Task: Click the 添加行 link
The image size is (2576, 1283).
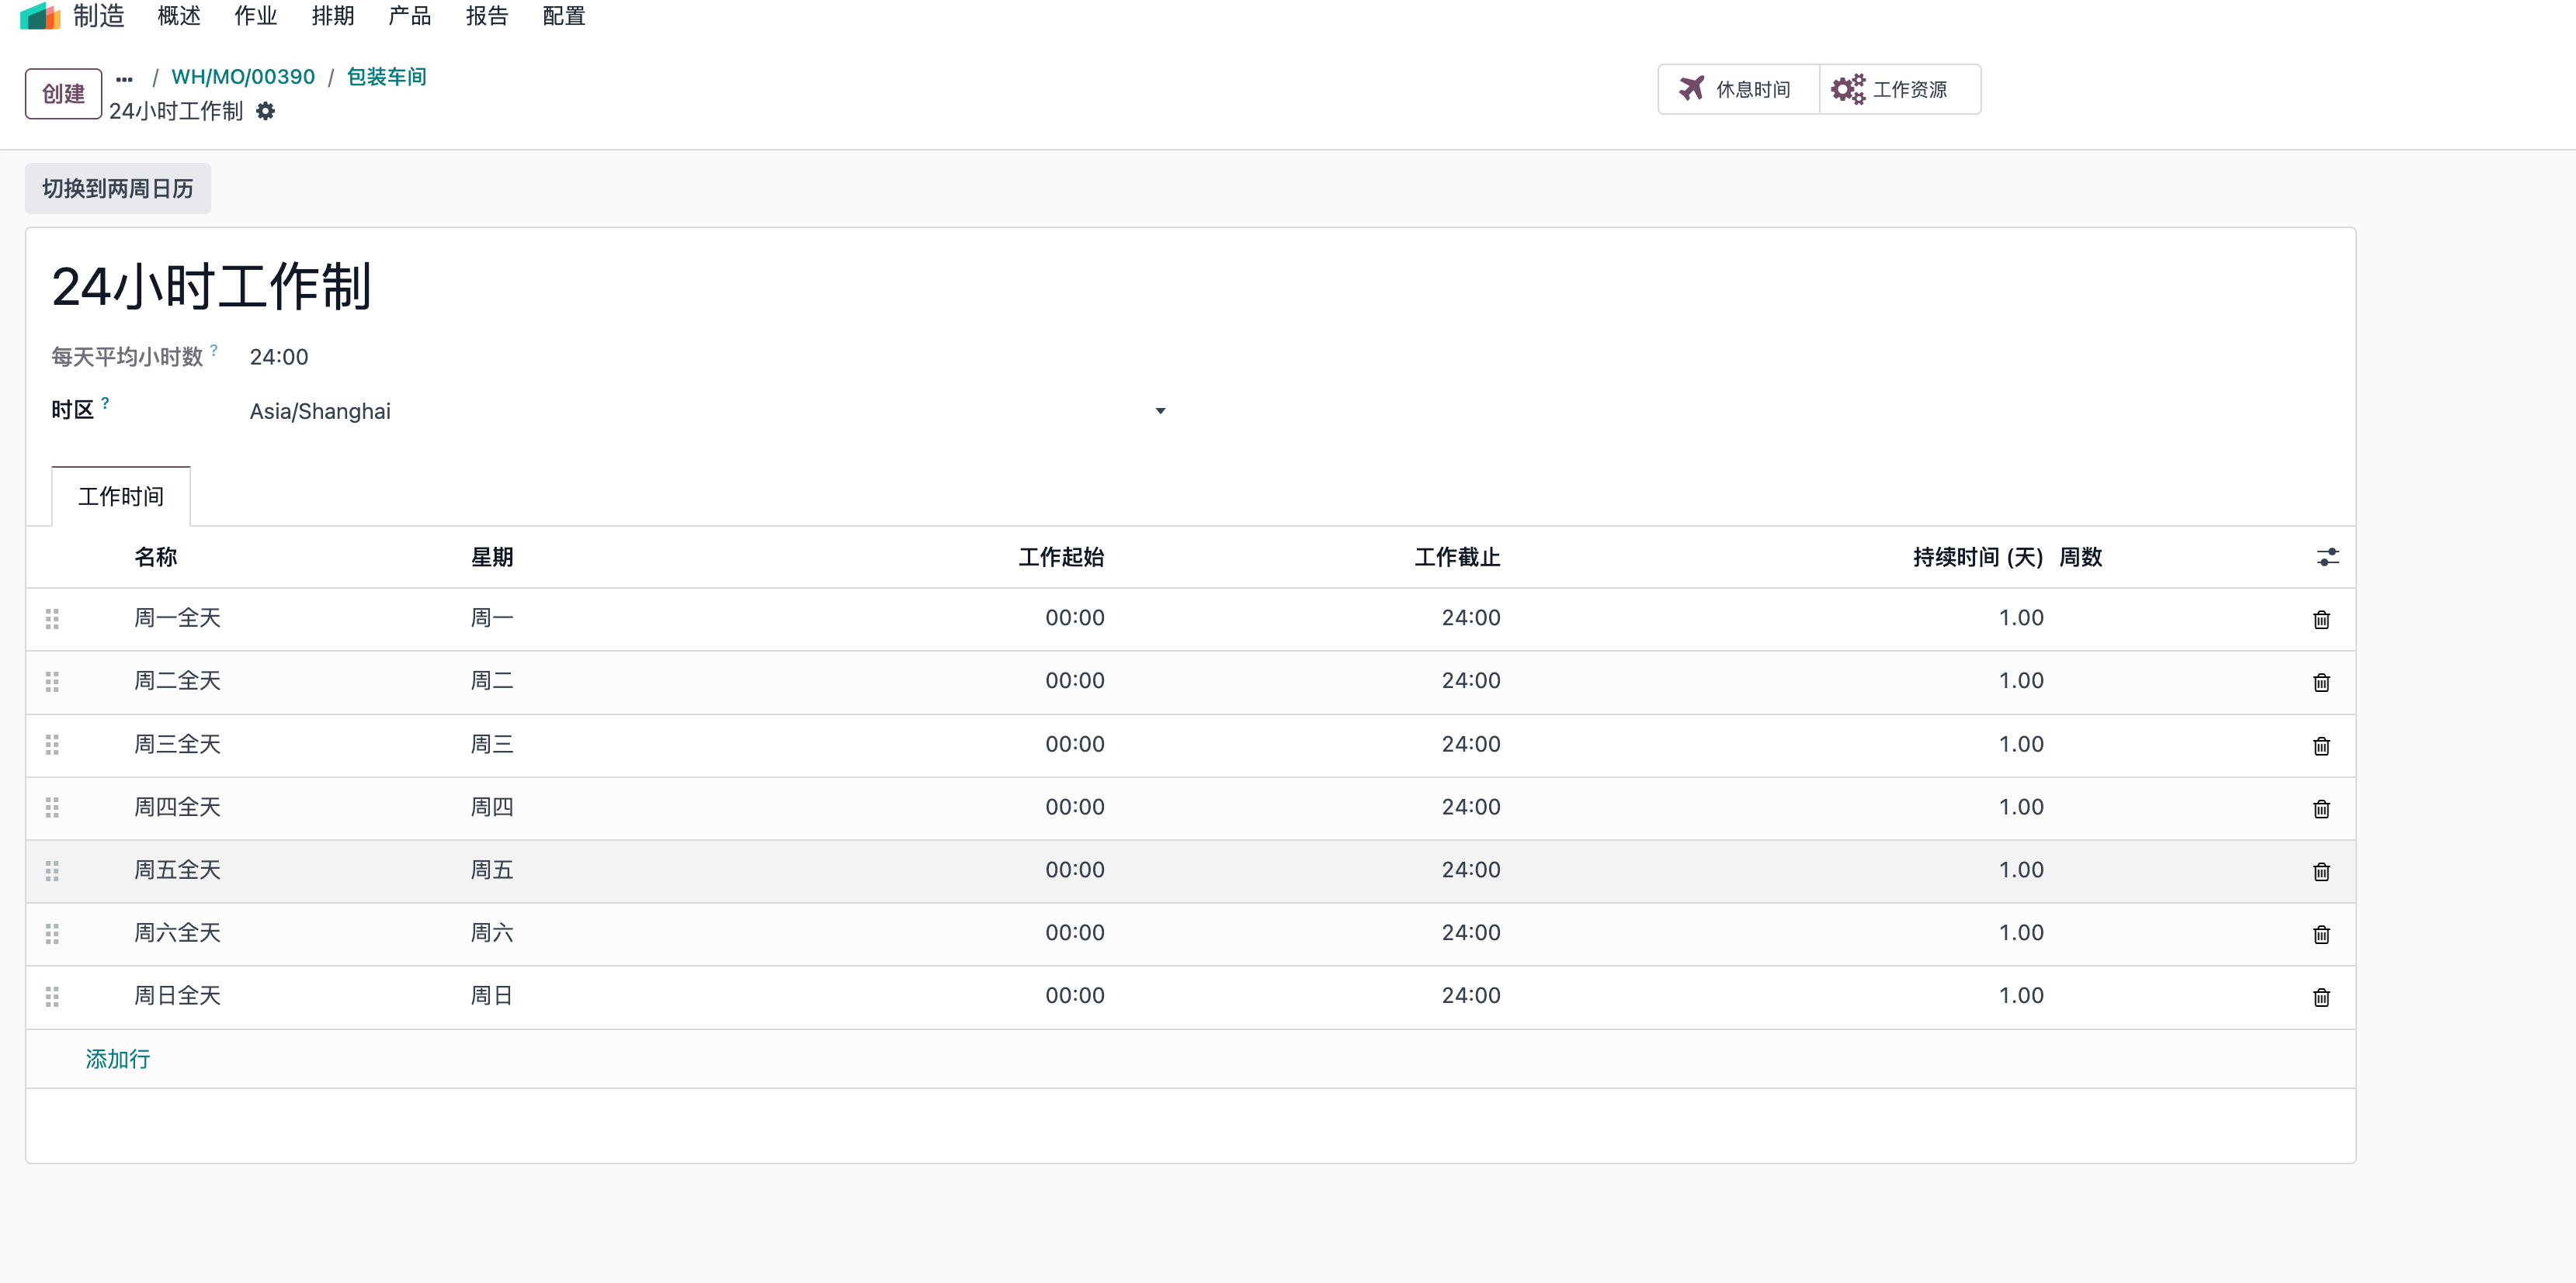Action: coord(117,1058)
